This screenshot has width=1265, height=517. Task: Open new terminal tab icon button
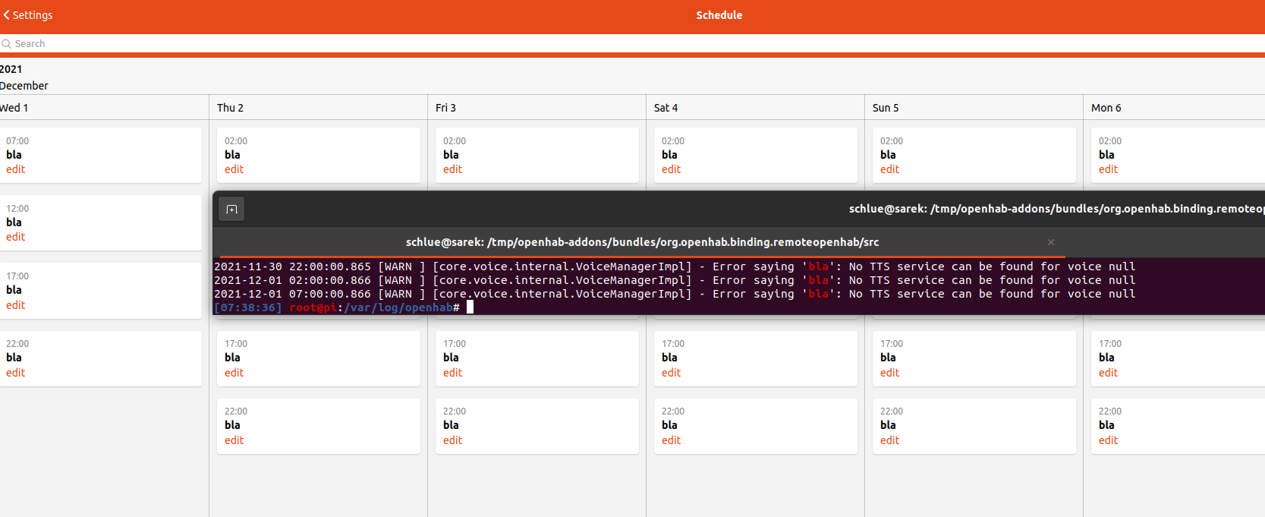[x=231, y=209]
